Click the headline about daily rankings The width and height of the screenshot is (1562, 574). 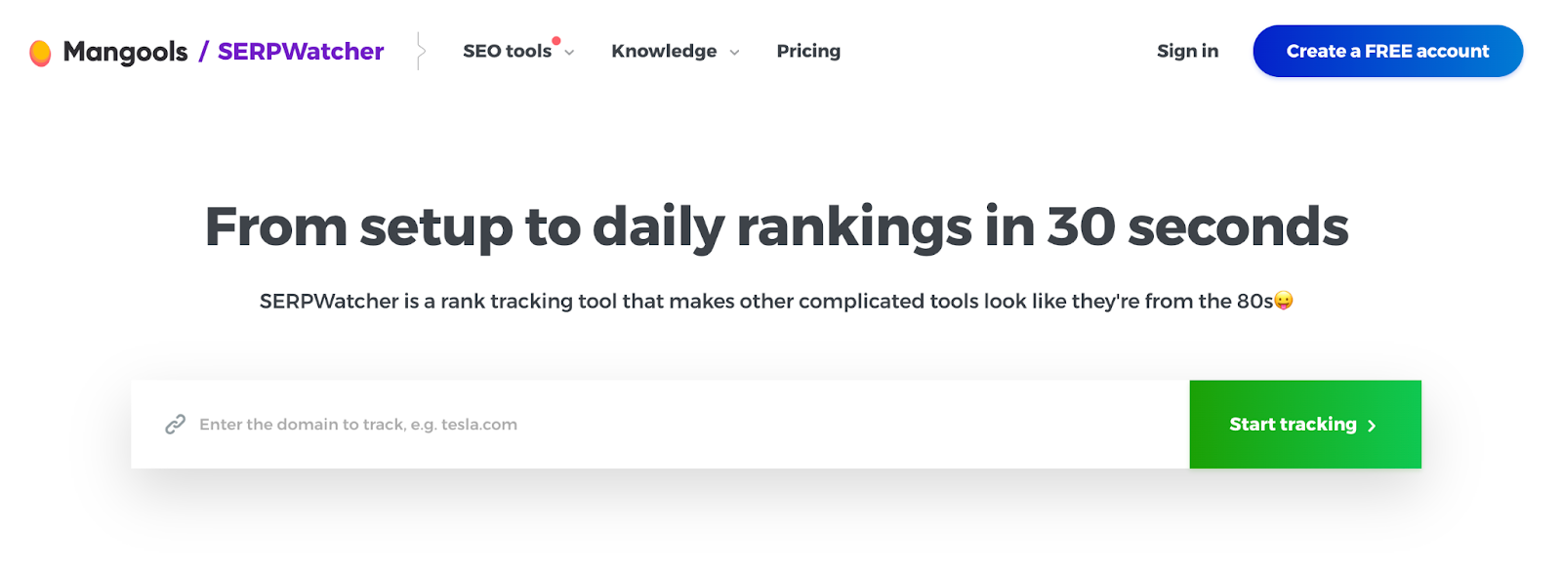776,226
